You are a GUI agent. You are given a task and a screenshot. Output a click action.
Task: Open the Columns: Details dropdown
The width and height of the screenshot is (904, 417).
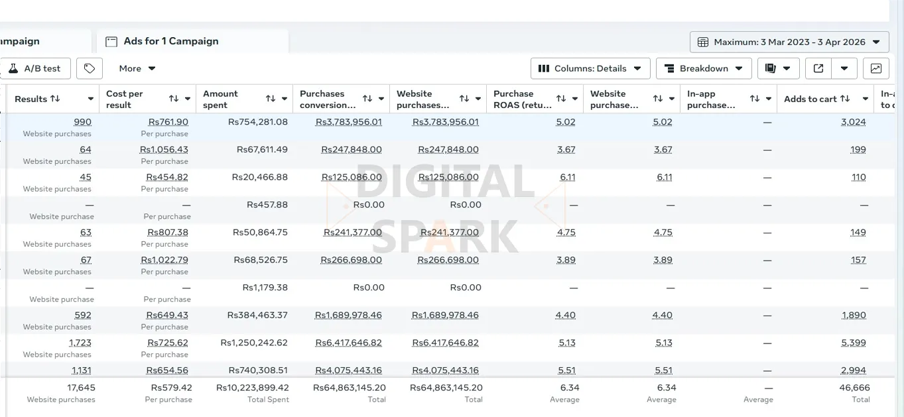tap(590, 68)
